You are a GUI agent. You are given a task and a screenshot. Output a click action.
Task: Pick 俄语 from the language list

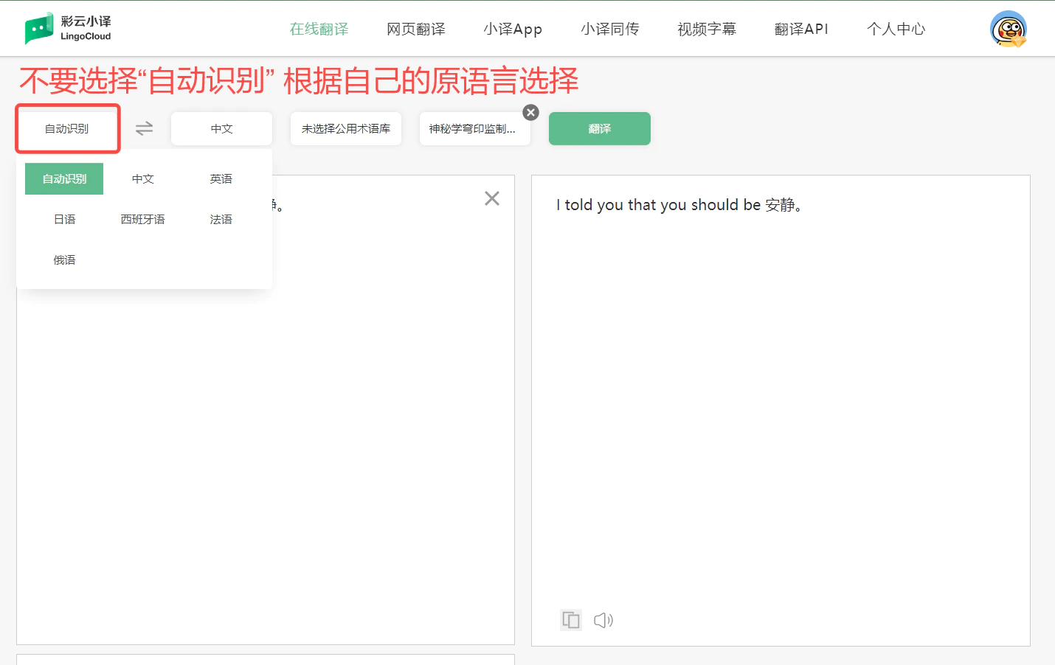point(64,260)
